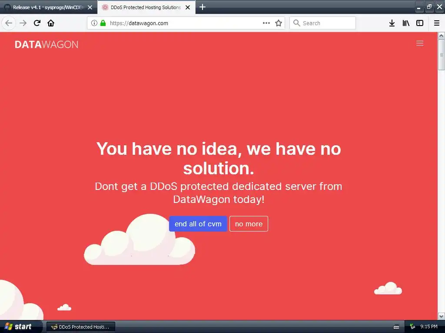This screenshot has height=333, width=445.
Task: Click the green secure lock icon
Action: pyautogui.click(x=103, y=23)
